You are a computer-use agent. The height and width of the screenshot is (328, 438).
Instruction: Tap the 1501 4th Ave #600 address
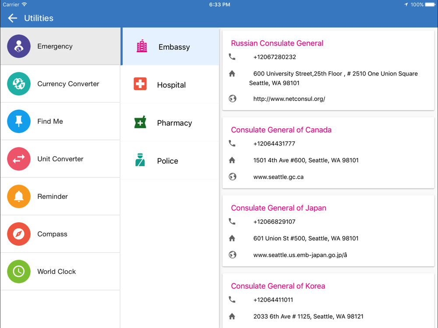306,160
